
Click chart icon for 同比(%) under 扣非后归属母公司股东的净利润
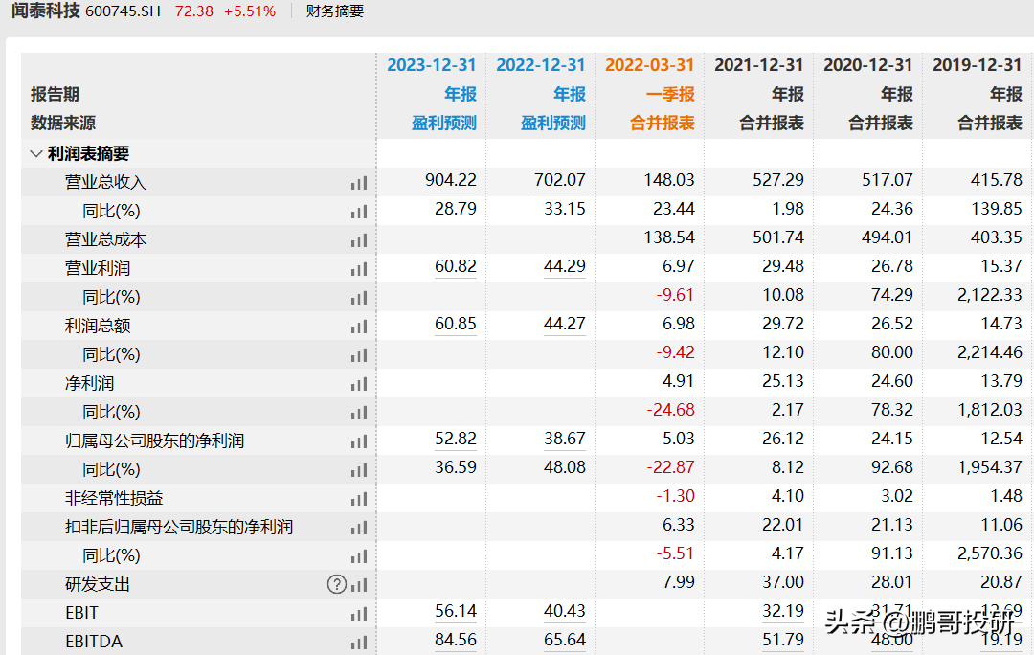coord(359,556)
